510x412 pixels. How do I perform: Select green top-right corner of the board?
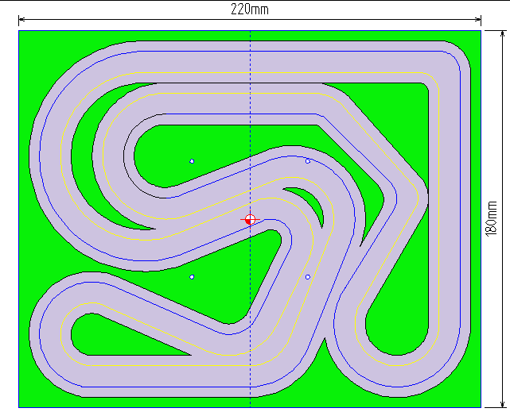point(474,38)
